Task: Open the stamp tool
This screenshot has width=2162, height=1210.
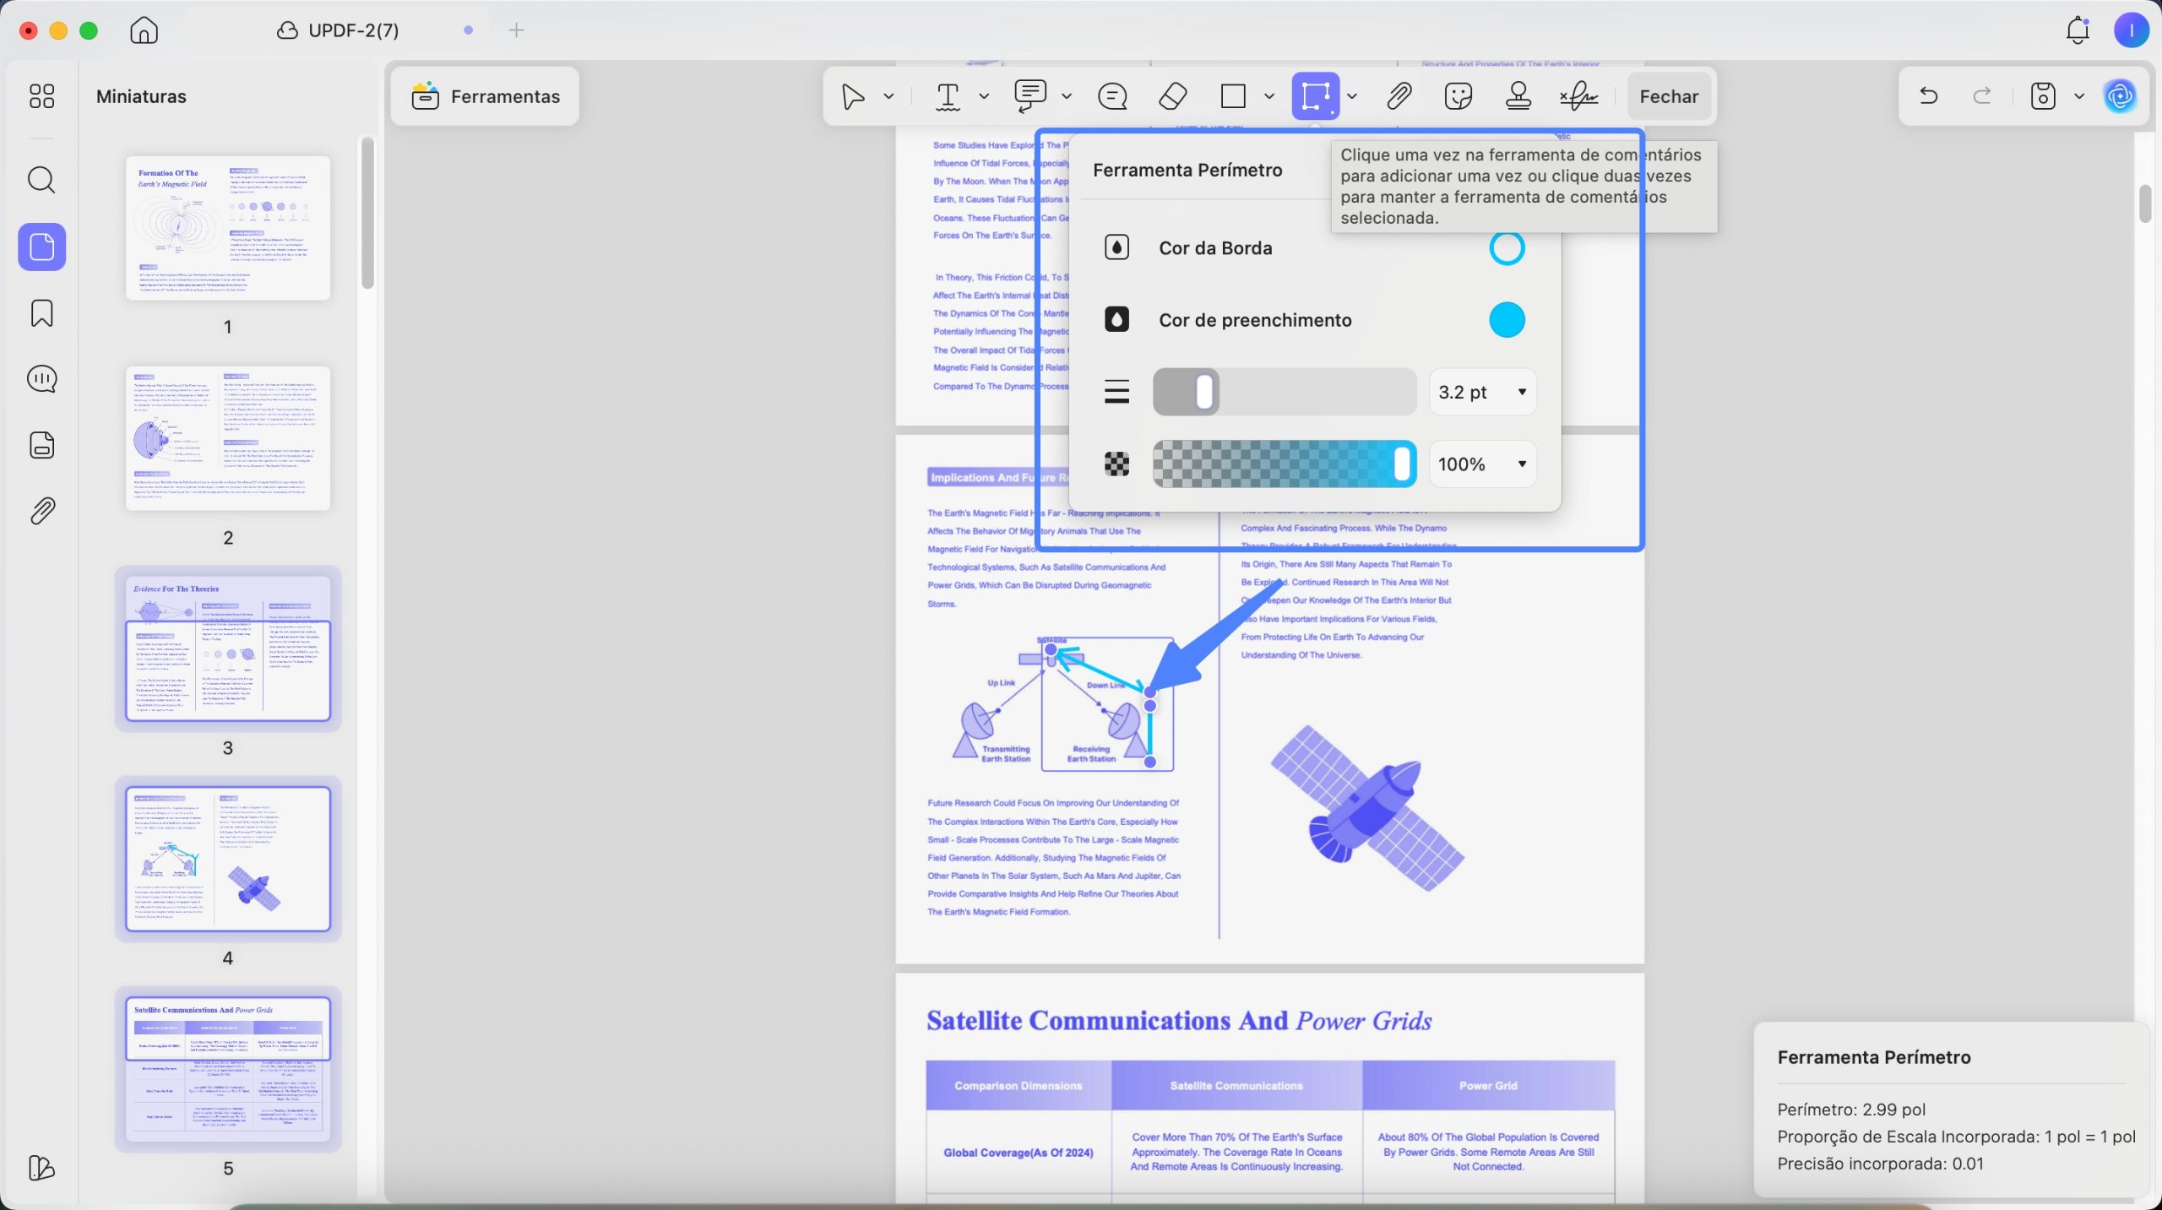Action: (x=1518, y=96)
